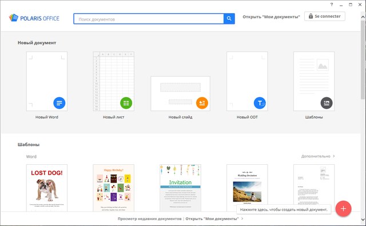Click the scrollbar down arrow

pyautogui.click(x=363, y=220)
